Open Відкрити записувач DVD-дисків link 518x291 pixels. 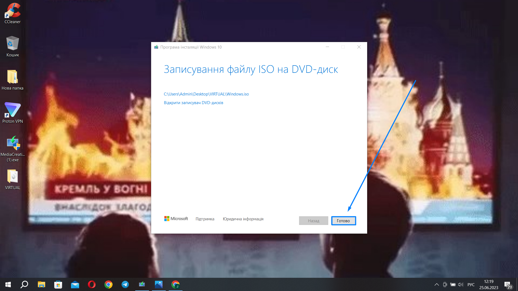(x=193, y=102)
